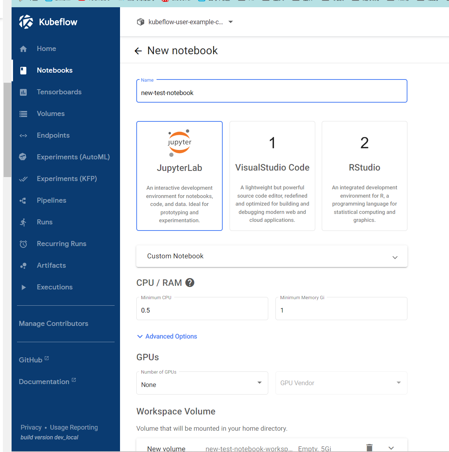Open the GPU Vendor dropdown
Image resolution: width=449 pixels, height=452 pixels.
coord(341,383)
